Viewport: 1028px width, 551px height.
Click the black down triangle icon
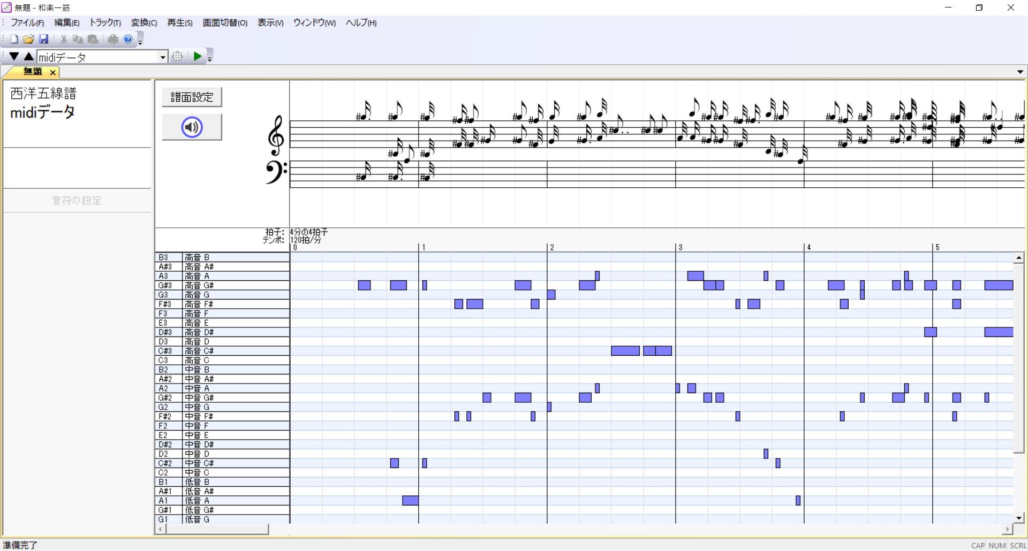tap(14, 56)
